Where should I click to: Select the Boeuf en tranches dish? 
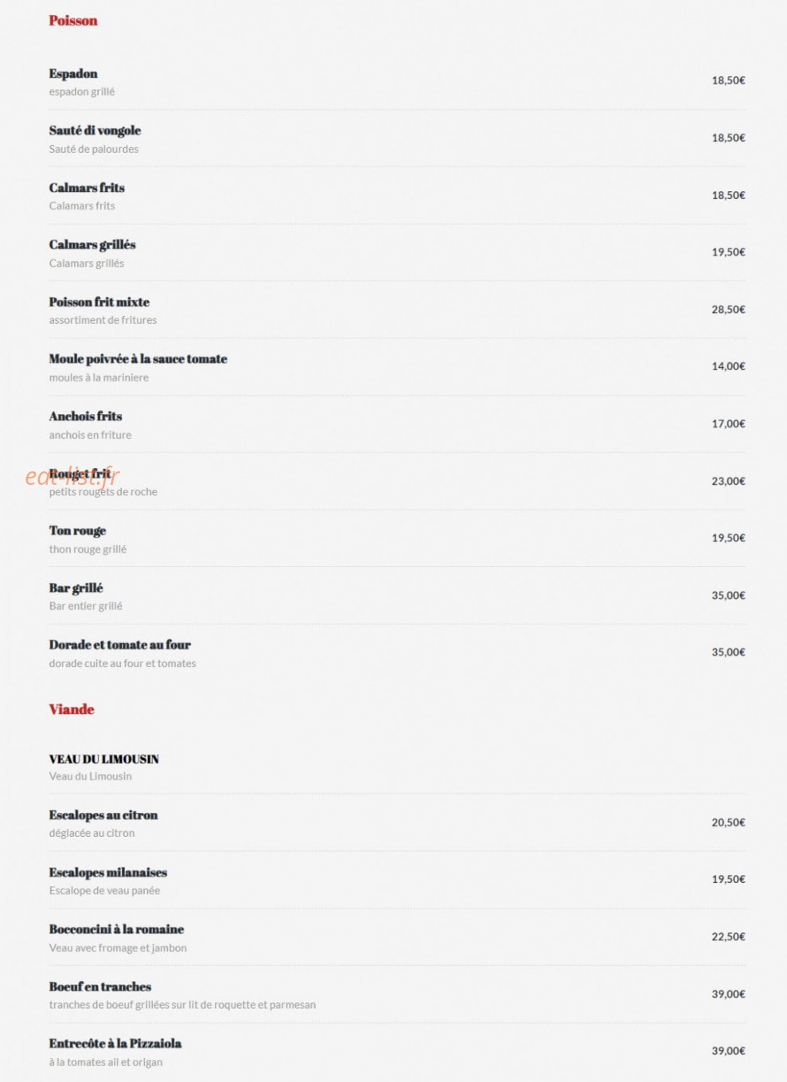coord(100,986)
